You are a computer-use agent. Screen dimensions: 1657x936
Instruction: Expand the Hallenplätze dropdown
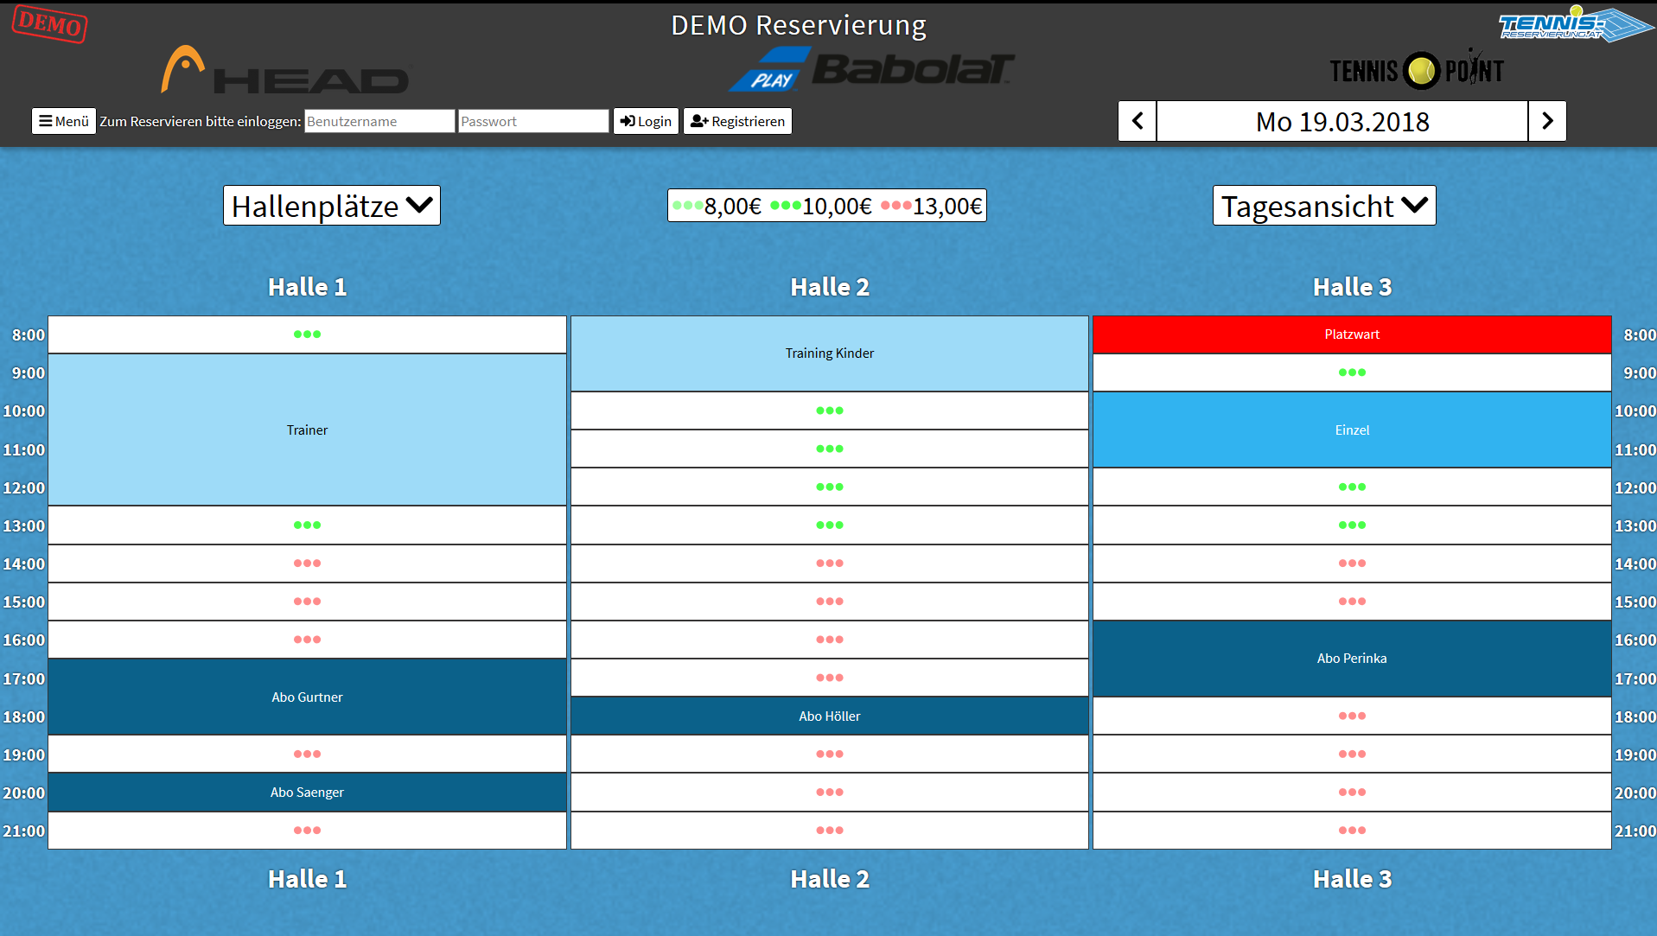pyautogui.click(x=332, y=206)
